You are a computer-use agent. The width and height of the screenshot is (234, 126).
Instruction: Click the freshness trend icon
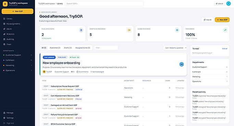pos(225,30)
